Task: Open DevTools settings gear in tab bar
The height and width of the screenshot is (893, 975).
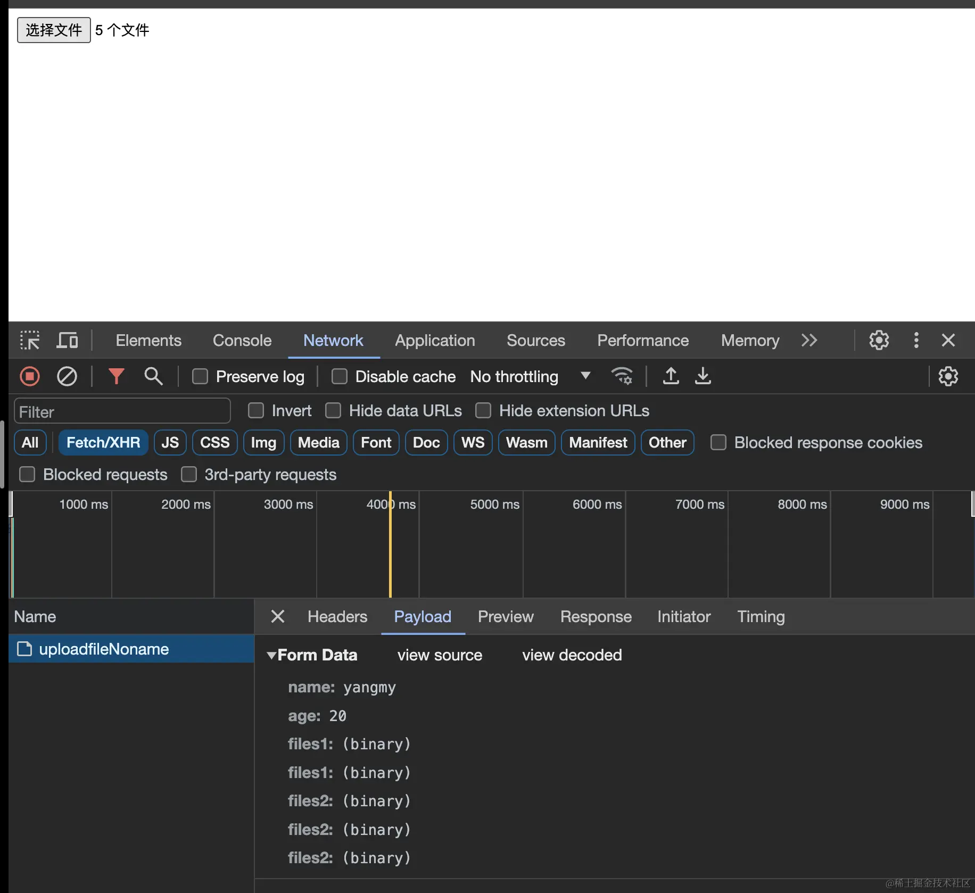Action: [x=879, y=341]
